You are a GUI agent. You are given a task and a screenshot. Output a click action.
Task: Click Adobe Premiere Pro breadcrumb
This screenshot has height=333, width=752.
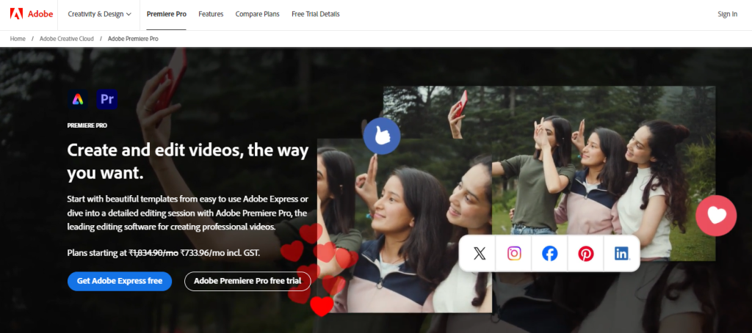pos(133,38)
